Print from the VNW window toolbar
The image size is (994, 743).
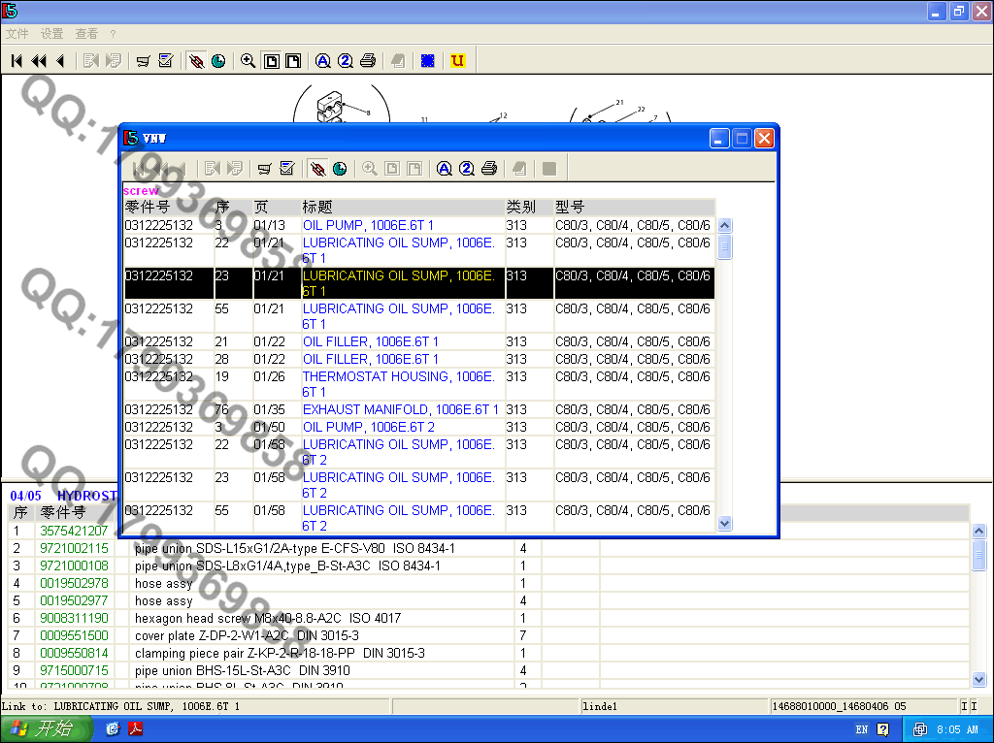pyautogui.click(x=489, y=169)
